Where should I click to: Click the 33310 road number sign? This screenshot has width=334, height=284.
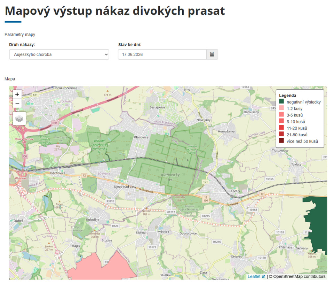[110, 201]
